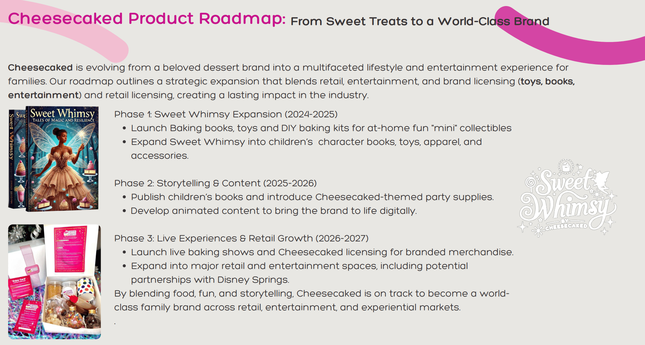Select the DIY baking kit photo
Viewport: 645px width, 345px height.
click(x=54, y=282)
